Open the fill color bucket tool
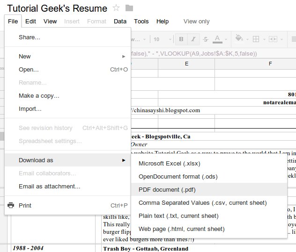The width and height of the screenshot is (296, 252). click(x=239, y=38)
